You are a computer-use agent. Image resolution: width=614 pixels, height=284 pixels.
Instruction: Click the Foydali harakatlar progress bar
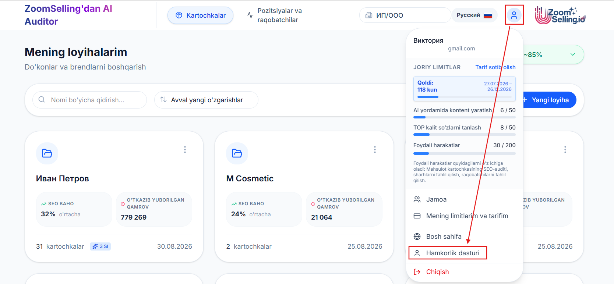(x=465, y=153)
